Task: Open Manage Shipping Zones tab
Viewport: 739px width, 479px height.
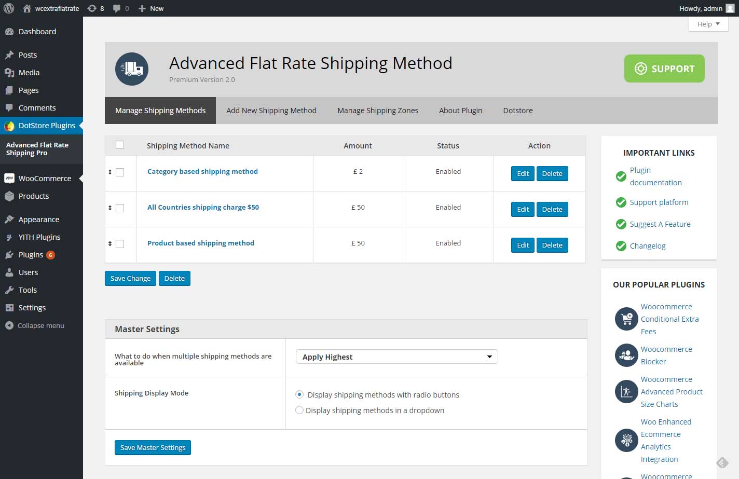Action: 378,111
